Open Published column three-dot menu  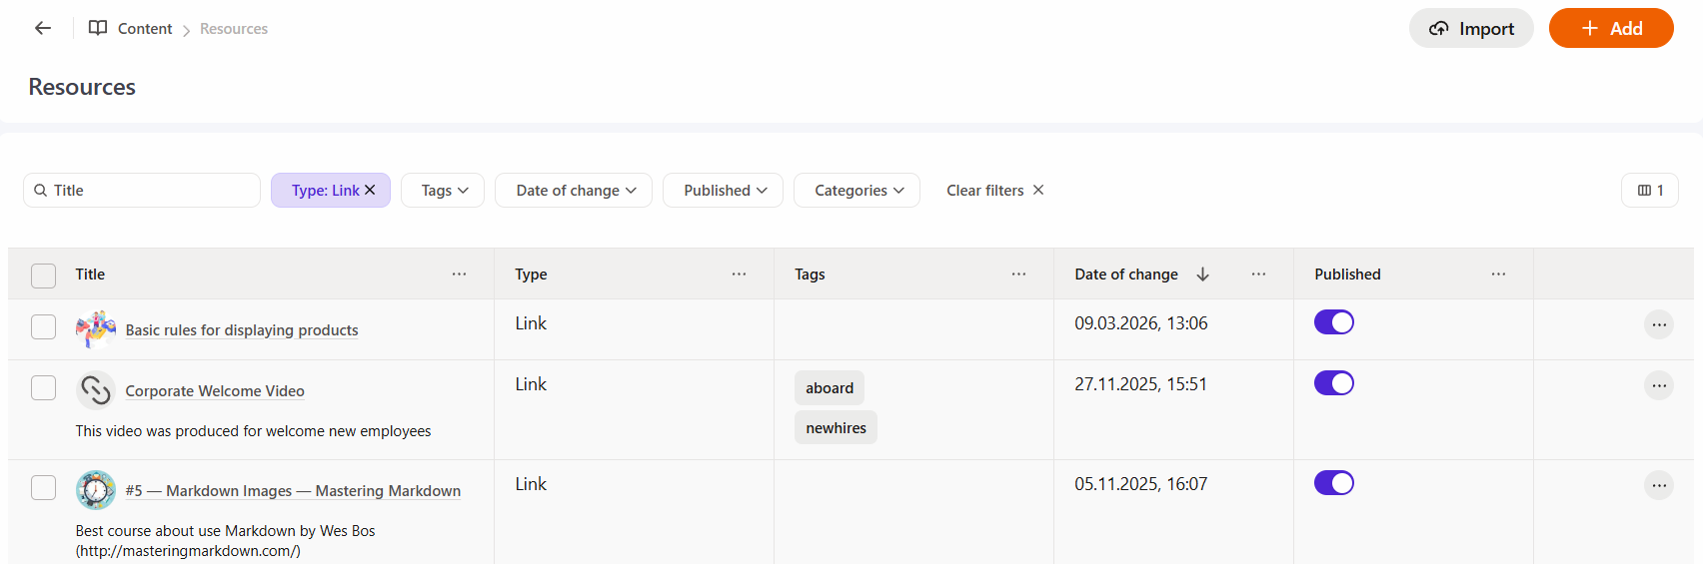pyautogui.click(x=1498, y=274)
